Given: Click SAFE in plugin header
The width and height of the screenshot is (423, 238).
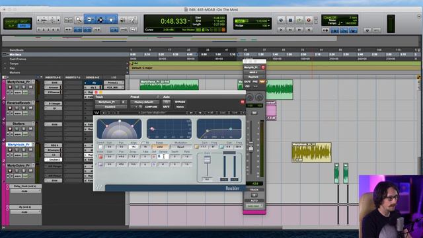Looking at the screenshot, I should point(166,107).
